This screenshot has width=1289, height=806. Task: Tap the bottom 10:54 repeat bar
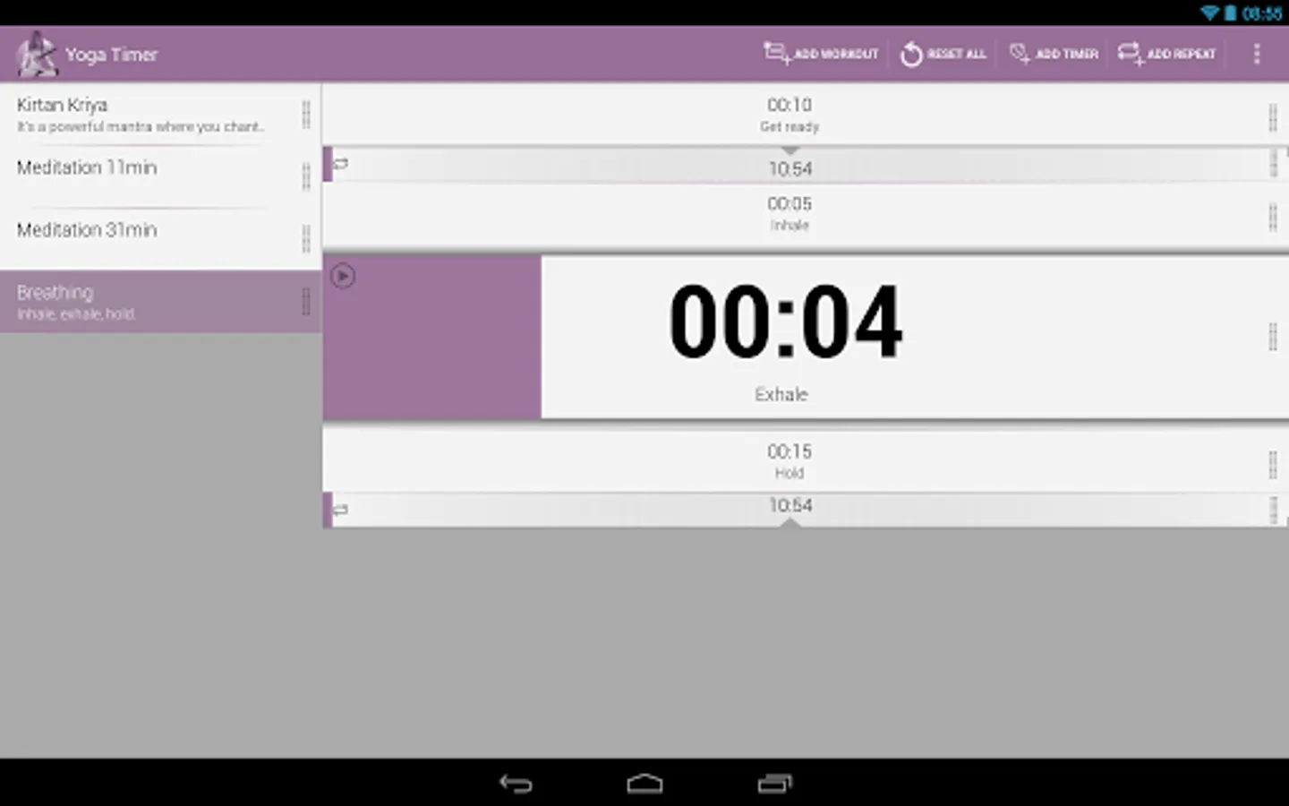click(806, 510)
